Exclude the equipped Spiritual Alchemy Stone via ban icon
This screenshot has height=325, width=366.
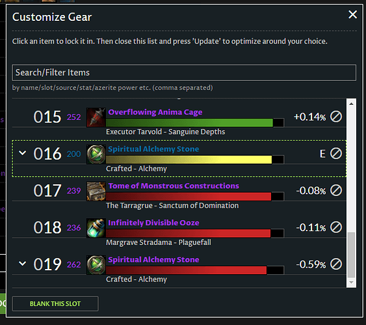(336, 153)
